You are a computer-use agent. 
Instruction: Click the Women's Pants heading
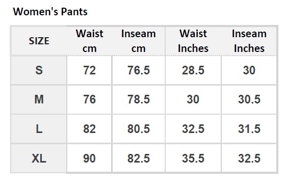tap(50, 12)
